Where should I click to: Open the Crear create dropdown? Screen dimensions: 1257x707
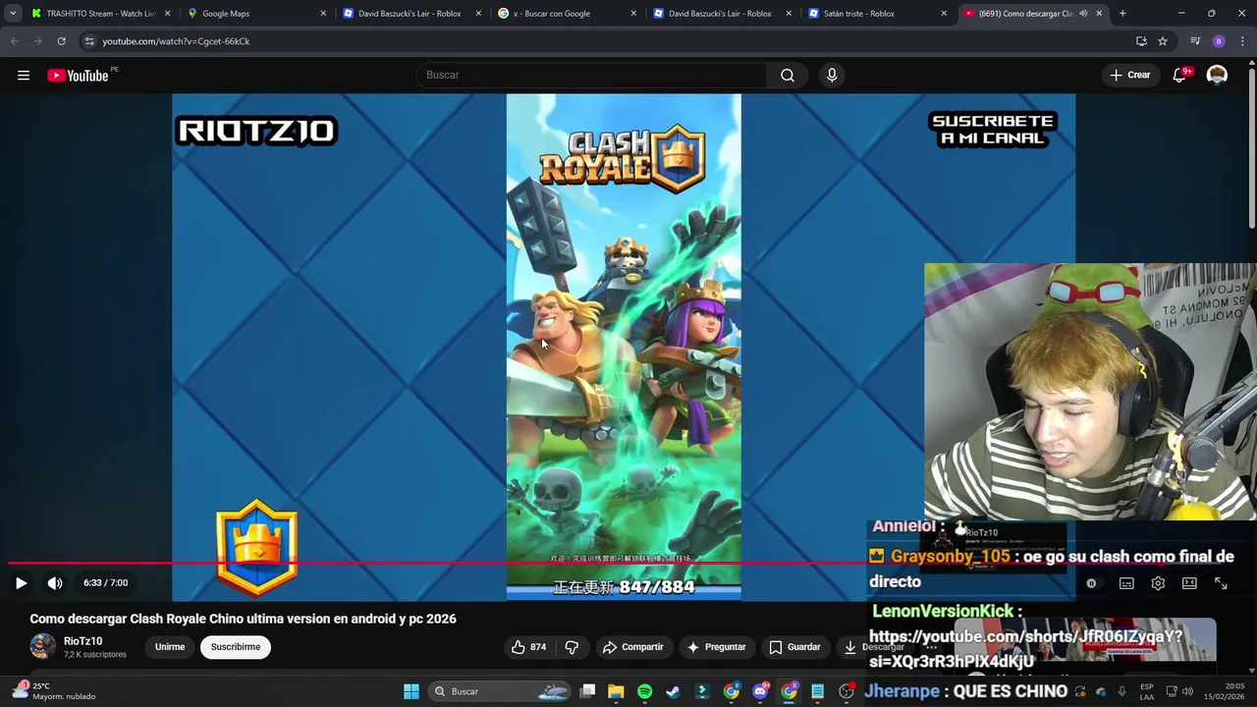click(1130, 75)
